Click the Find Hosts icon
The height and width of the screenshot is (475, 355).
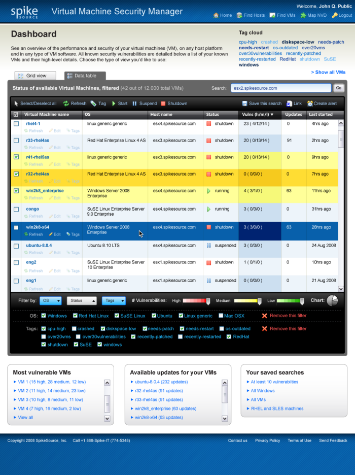click(x=239, y=15)
